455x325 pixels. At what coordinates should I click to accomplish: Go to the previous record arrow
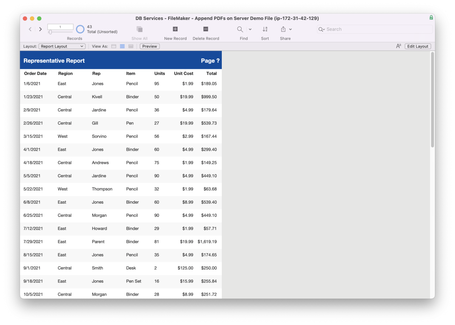pyautogui.click(x=30, y=29)
